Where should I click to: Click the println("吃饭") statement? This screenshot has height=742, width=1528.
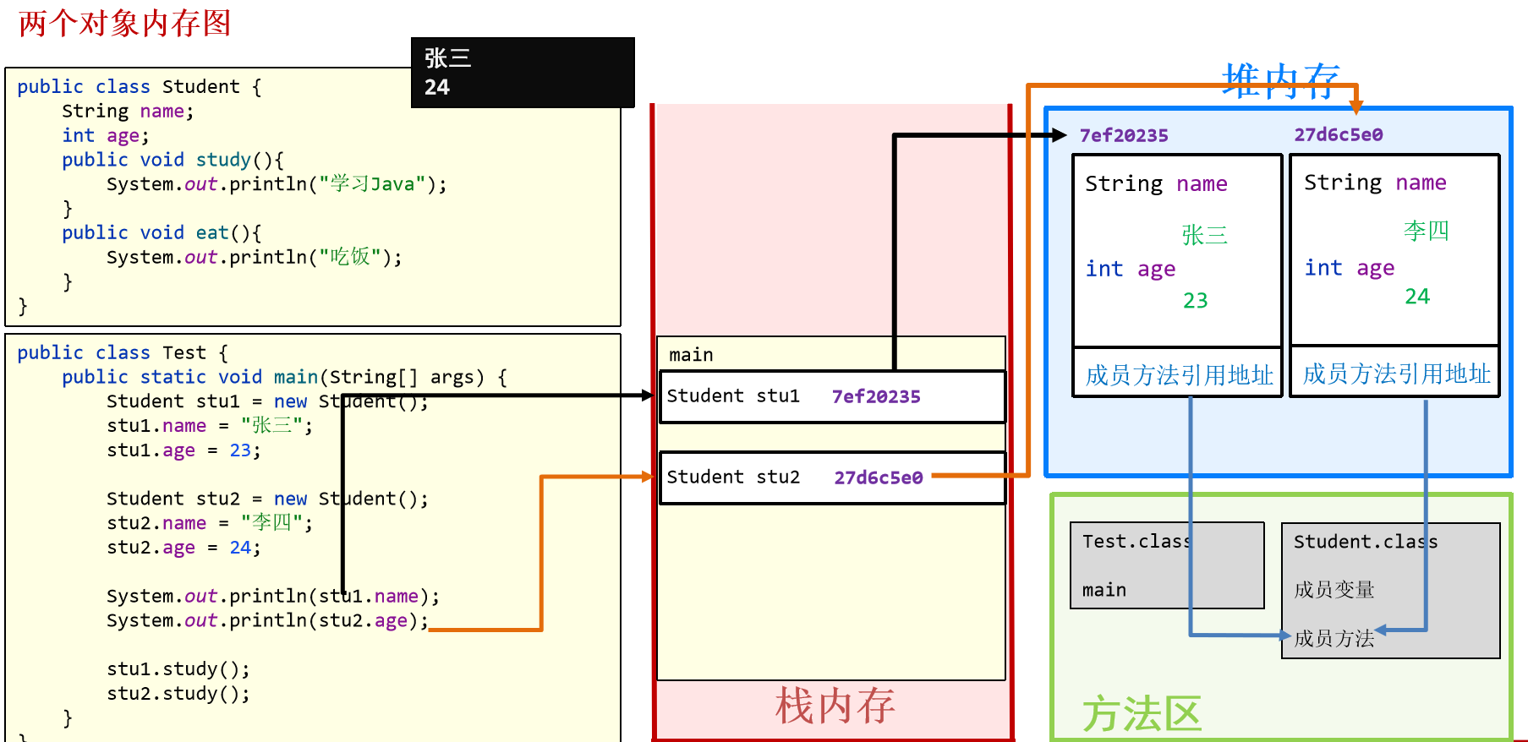255,257
